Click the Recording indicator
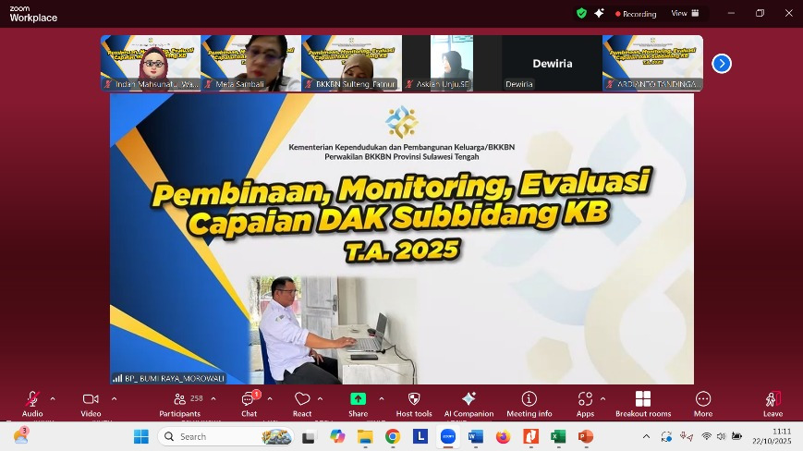The height and width of the screenshot is (451, 803). click(636, 14)
